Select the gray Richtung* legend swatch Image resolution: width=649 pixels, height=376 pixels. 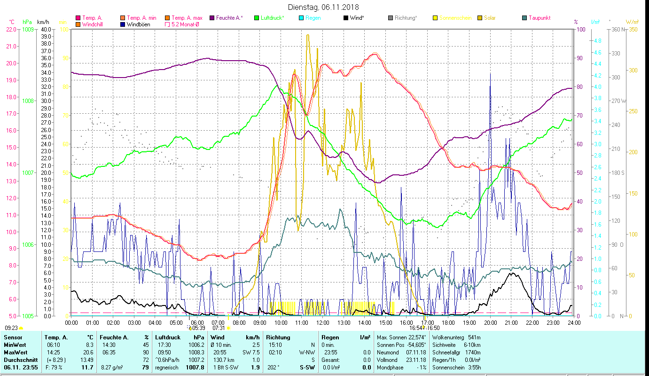tap(391, 18)
